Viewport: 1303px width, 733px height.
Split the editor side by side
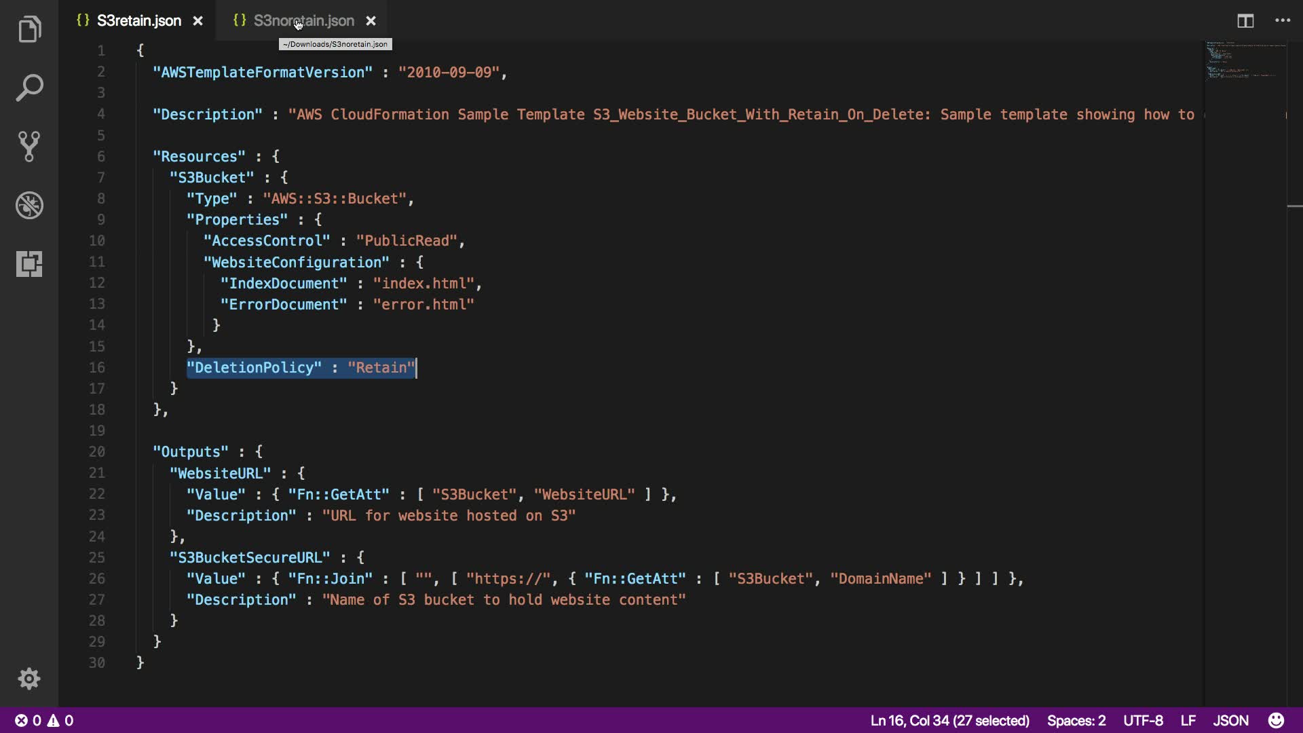(x=1245, y=21)
